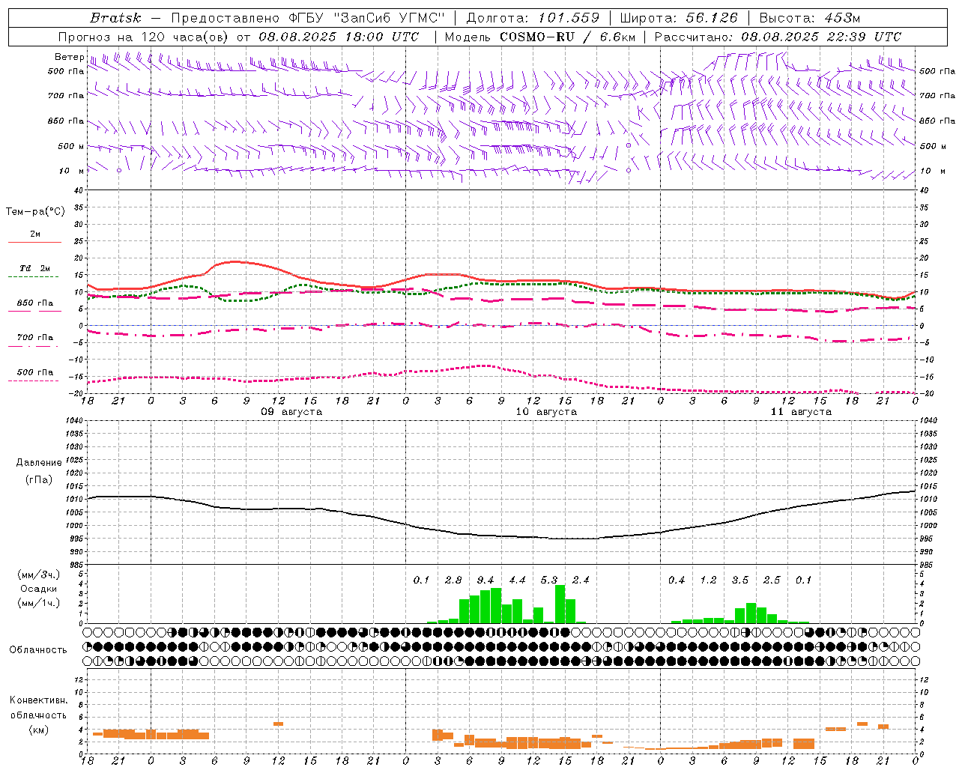The width and height of the screenshot is (959, 767).
Task: Click the Широта: 56.126 value
Action: pyautogui.click(x=679, y=17)
